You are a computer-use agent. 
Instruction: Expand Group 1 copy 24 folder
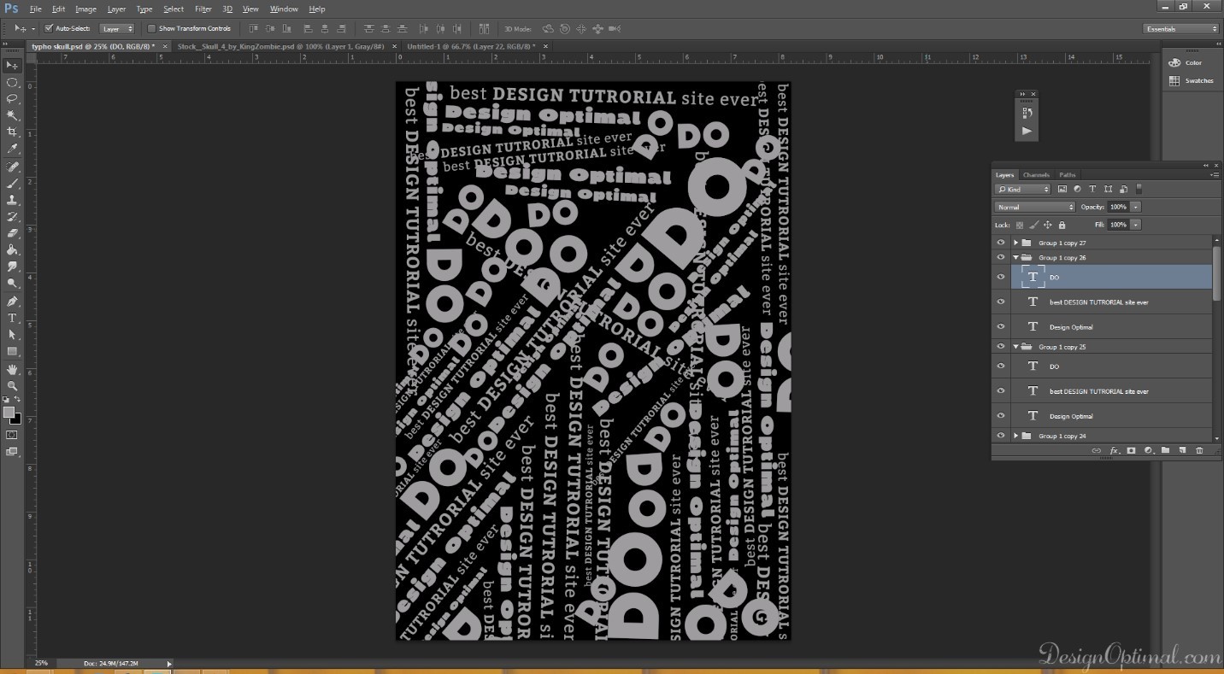[x=1015, y=436]
